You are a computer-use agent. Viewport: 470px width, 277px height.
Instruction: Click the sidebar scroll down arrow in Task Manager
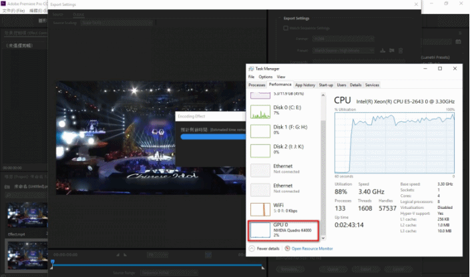pos(323,238)
